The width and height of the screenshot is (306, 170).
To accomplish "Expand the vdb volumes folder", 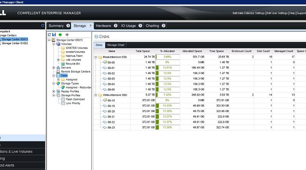I will click(58, 60).
